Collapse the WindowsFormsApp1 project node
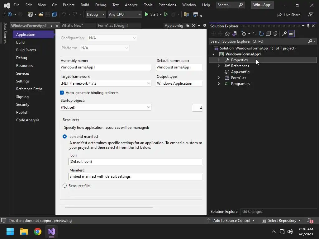 pyautogui.click(x=213, y=54)
